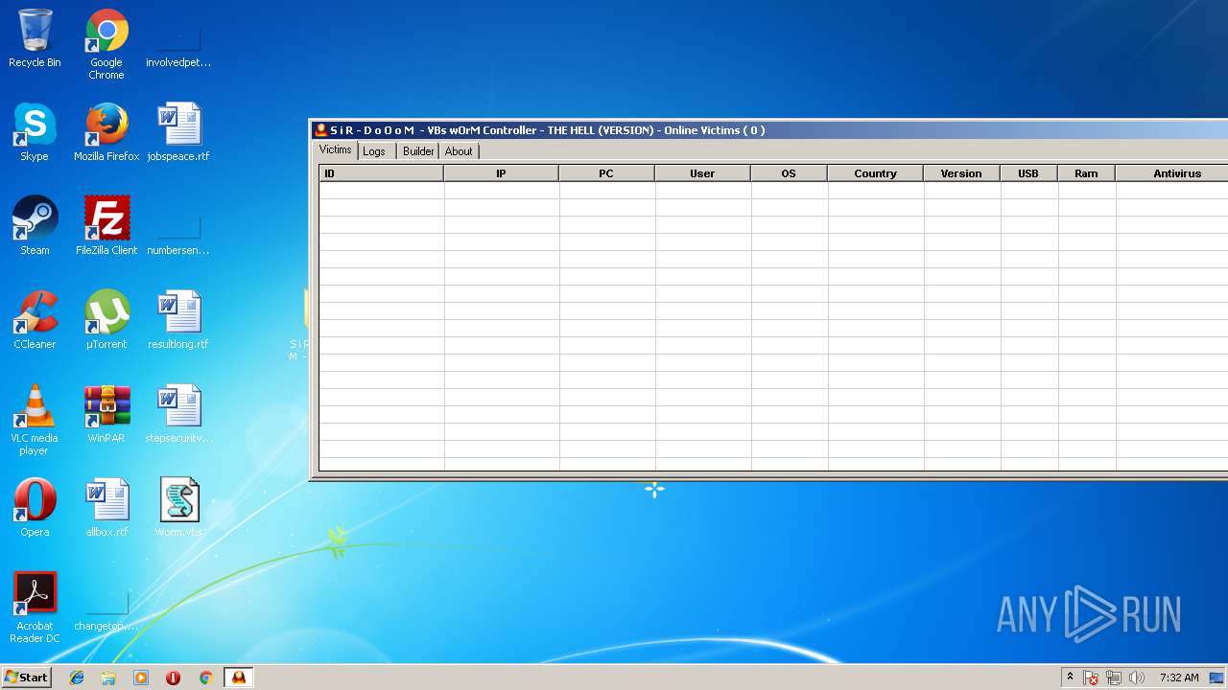Select the involvedpet desktop file

(x=178, y=48)
